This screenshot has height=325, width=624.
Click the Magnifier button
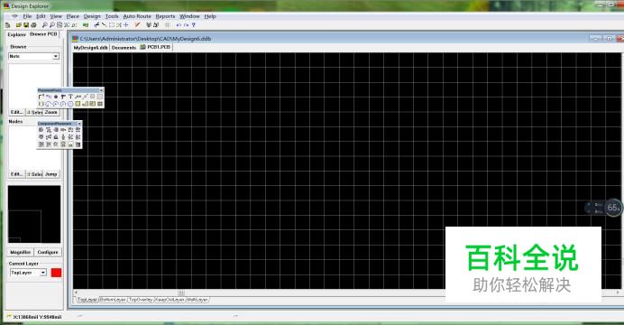(21, 253)
